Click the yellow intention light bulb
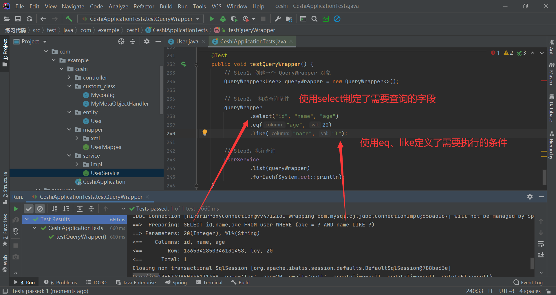The image size is (556, 295). (x=205, y=132)
